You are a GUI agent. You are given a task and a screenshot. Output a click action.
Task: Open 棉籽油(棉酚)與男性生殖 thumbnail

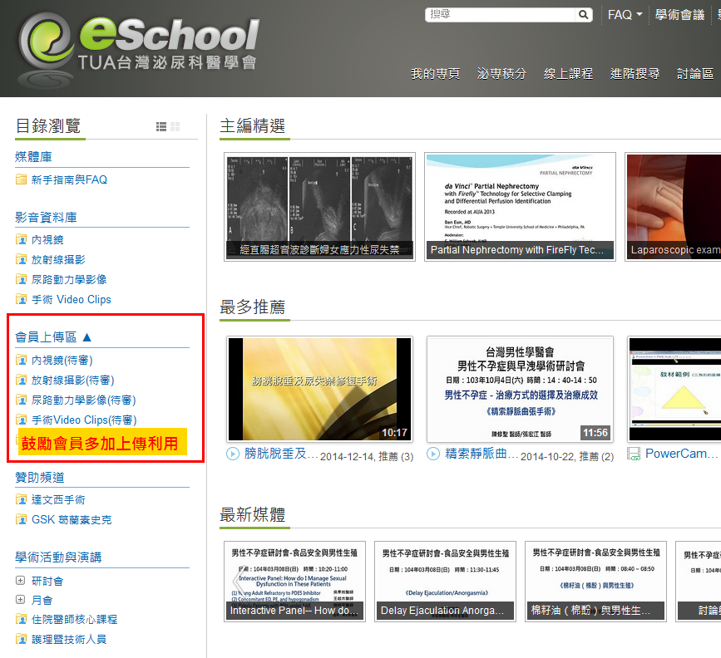tap(595, 582)
